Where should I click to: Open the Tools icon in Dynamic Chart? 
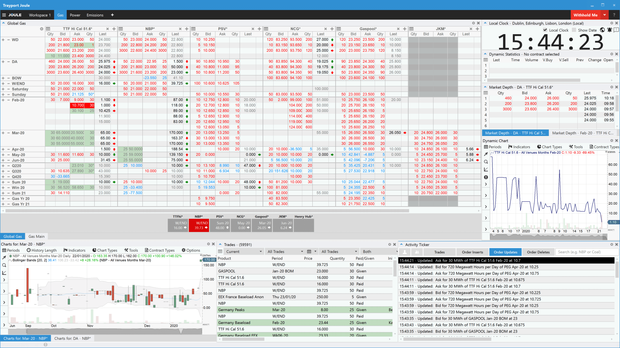(576, 147)
